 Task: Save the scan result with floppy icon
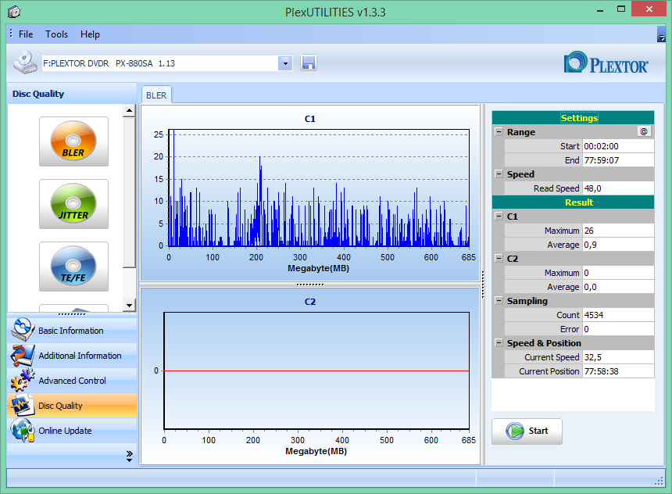pos(308,63)
